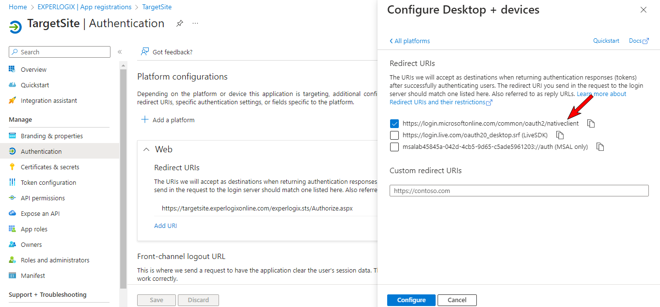Viewport: 660px width, 307px height.
Task: Check the MSAL only redirect URI checkbox
Action: tap(394, 146)
